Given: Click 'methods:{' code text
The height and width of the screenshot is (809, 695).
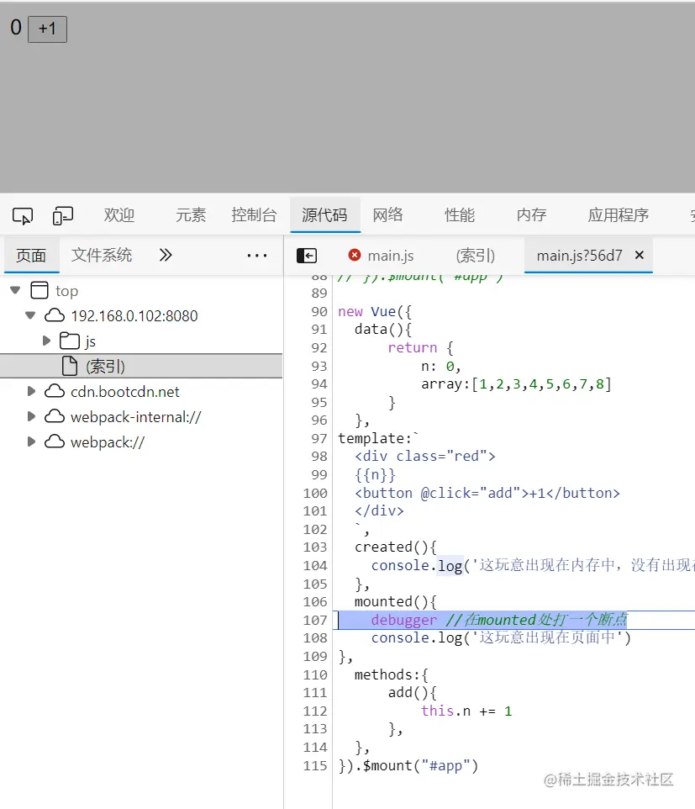Looking at the screenshot, I should coord(392,674).
